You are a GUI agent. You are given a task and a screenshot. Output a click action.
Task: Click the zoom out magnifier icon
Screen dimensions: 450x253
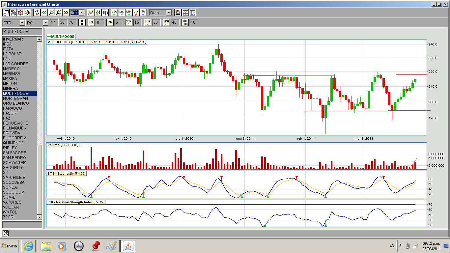pos(59,13)
